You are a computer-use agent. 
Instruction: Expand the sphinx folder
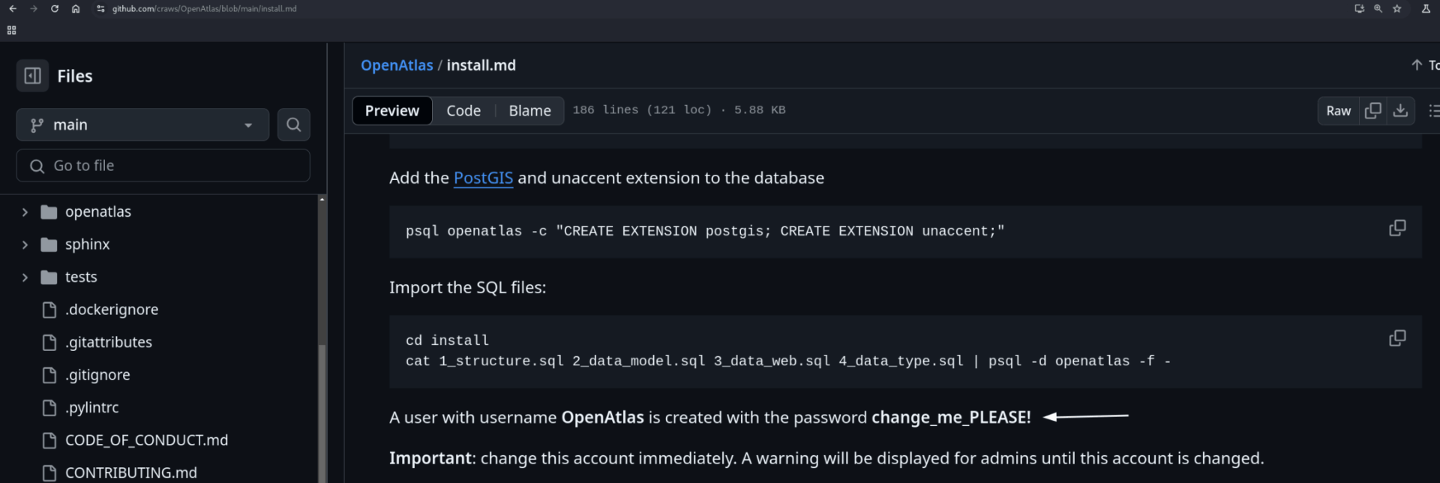coord(25,244)
